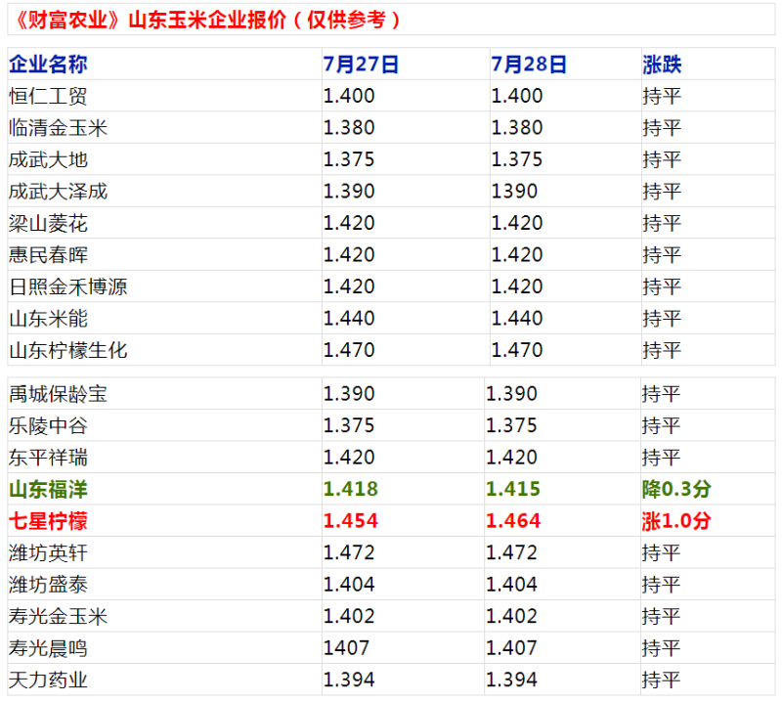The height and width of the screenshot is (702, 782).
Task: Select the 7月27日 column header
Action: point(361,65)
